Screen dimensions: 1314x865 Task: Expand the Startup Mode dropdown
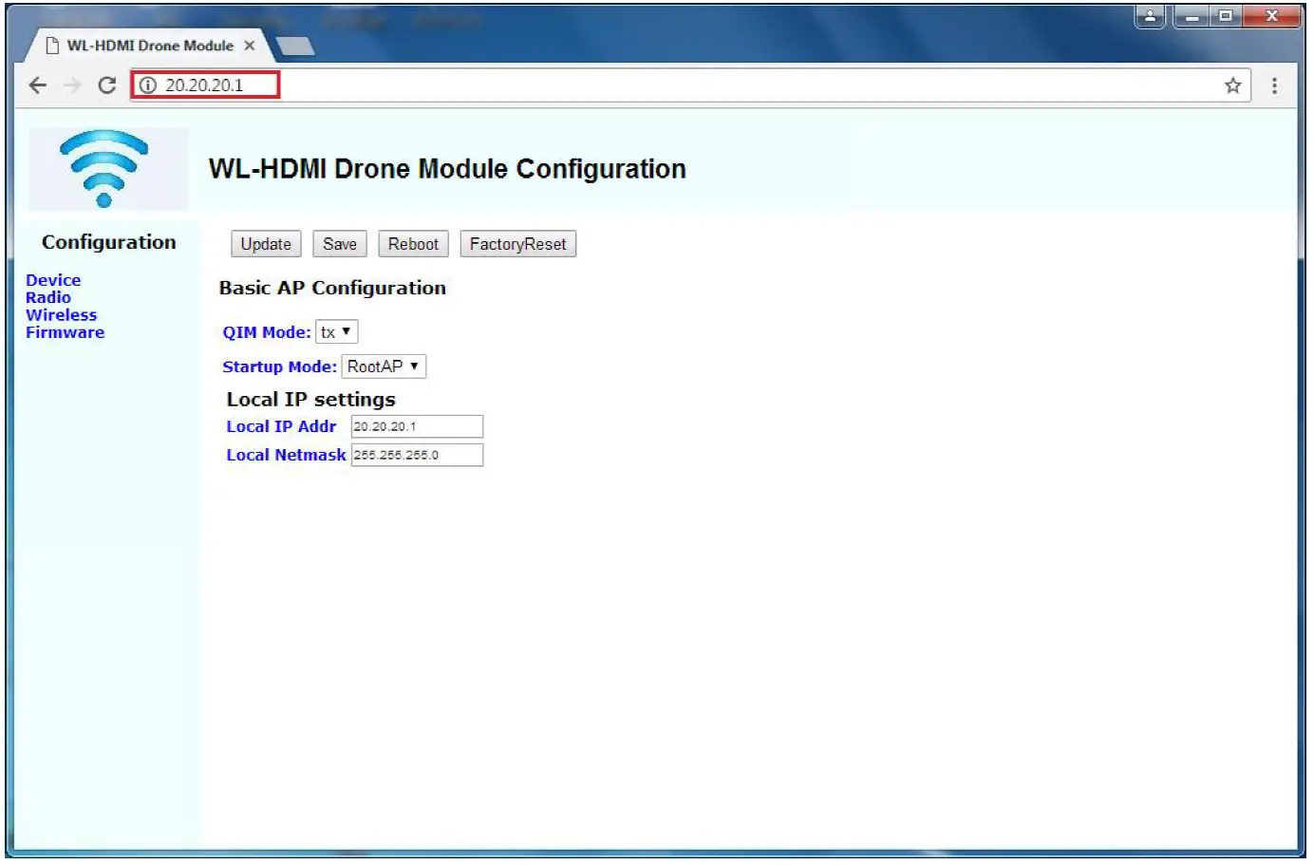point(384,367)
